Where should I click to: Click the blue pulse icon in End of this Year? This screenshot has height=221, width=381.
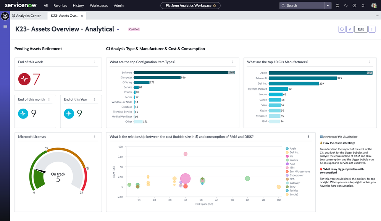69,114
